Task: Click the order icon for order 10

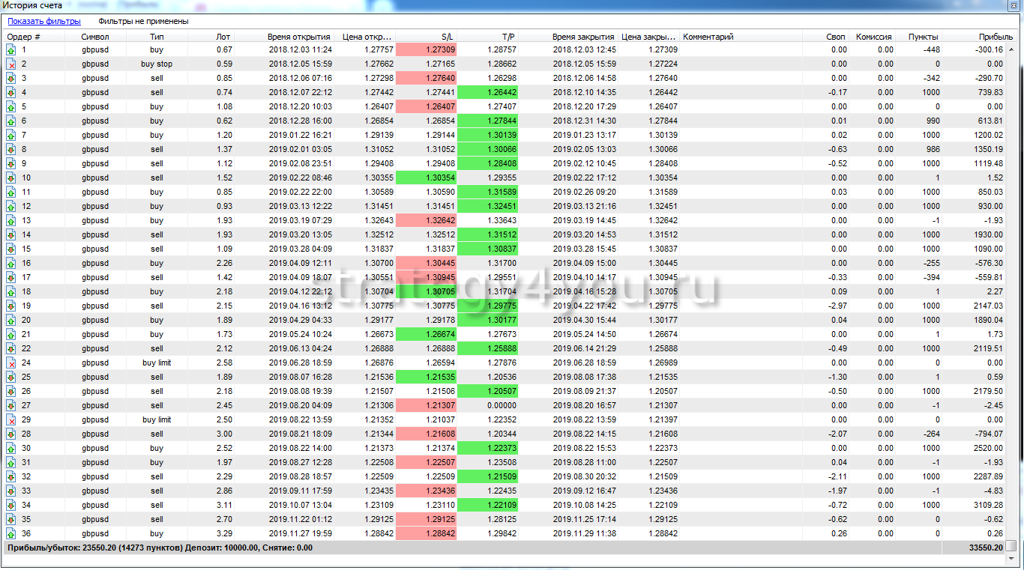Action: coord(11,178)
